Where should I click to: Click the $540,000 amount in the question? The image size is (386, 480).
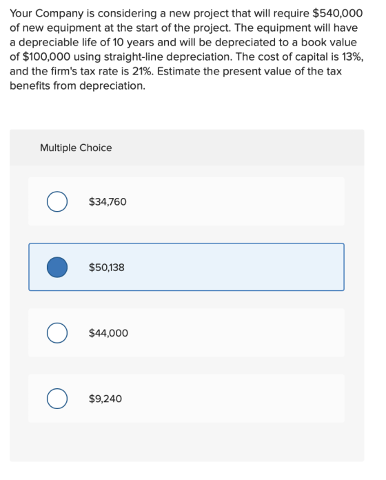338,14
